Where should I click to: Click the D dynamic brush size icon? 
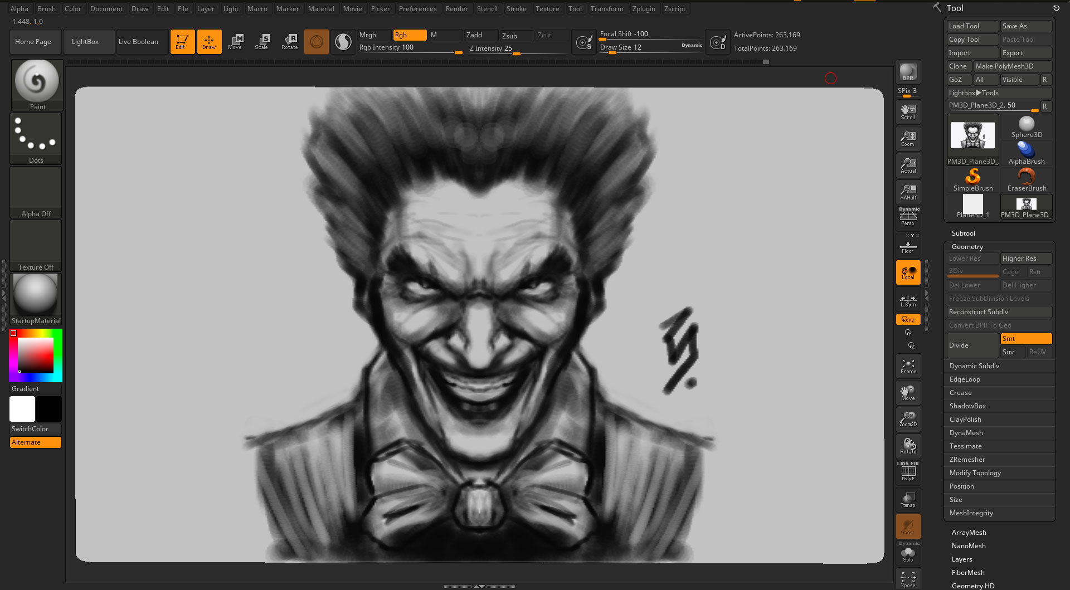click(718, 42)
